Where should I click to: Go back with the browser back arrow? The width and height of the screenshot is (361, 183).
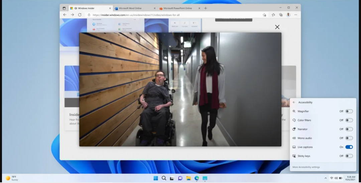point(65,15)
